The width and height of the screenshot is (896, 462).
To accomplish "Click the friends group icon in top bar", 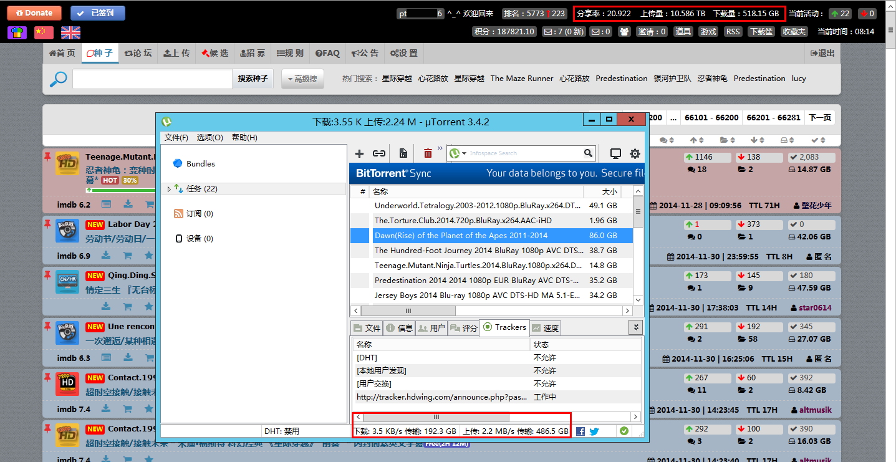I will [x=624, y=32].
